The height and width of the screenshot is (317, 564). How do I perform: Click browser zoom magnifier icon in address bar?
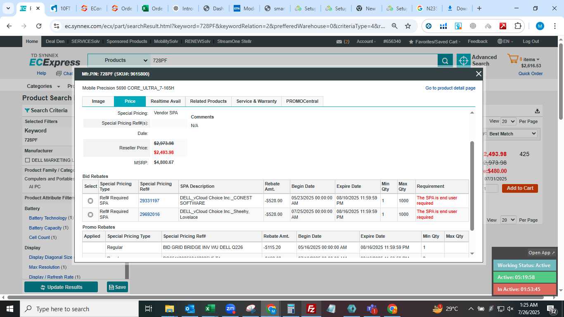(394, 26)
